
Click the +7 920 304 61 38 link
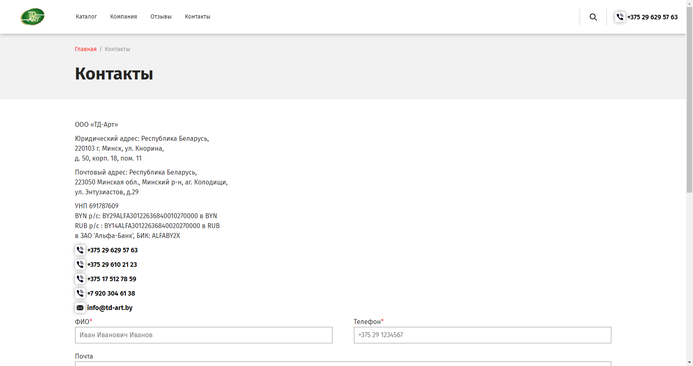point(111,293)
